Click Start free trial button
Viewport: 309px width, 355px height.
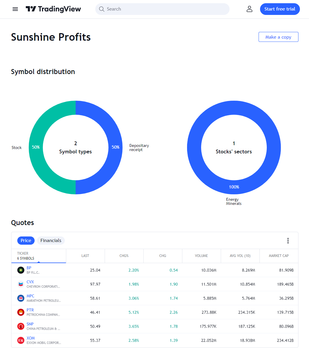click(x=280, y=9)
